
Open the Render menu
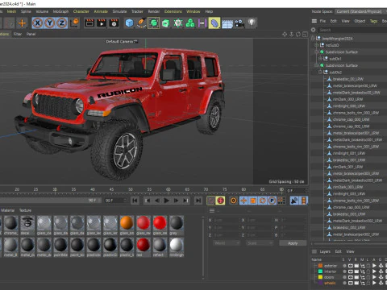point(154,11)
